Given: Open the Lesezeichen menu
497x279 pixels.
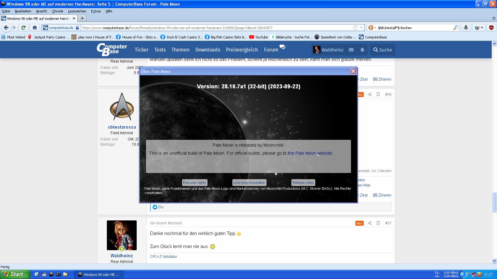Looking at the screenshot, I should tap(77, 11).
